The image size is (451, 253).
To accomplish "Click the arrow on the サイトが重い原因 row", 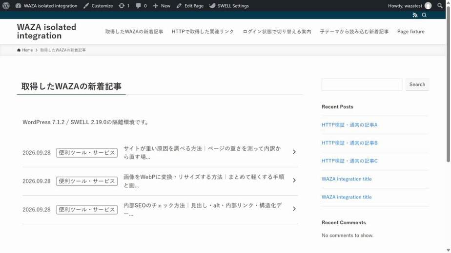I will pos(294,152).
